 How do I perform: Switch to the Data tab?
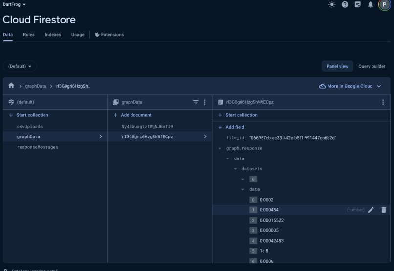point(8,35)
